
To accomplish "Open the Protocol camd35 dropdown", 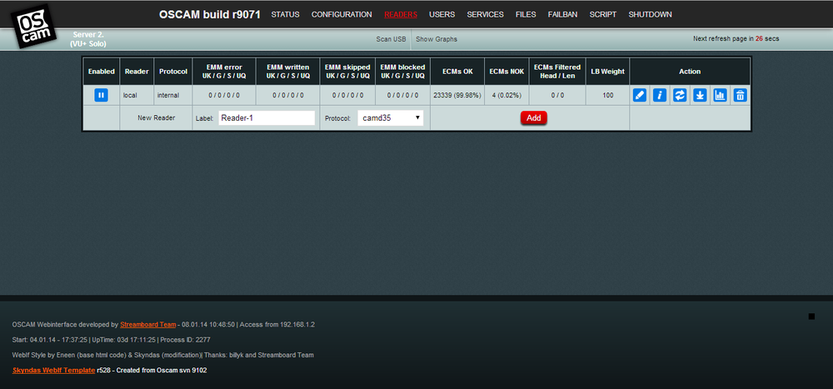I will click(390, 118).
